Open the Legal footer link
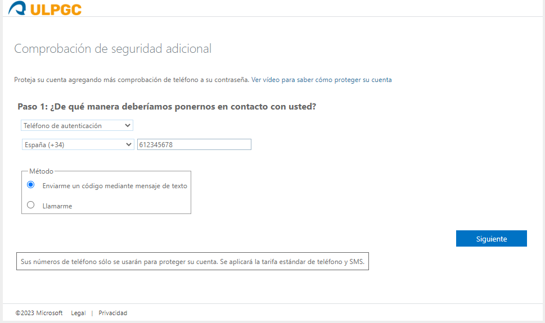 78,313
